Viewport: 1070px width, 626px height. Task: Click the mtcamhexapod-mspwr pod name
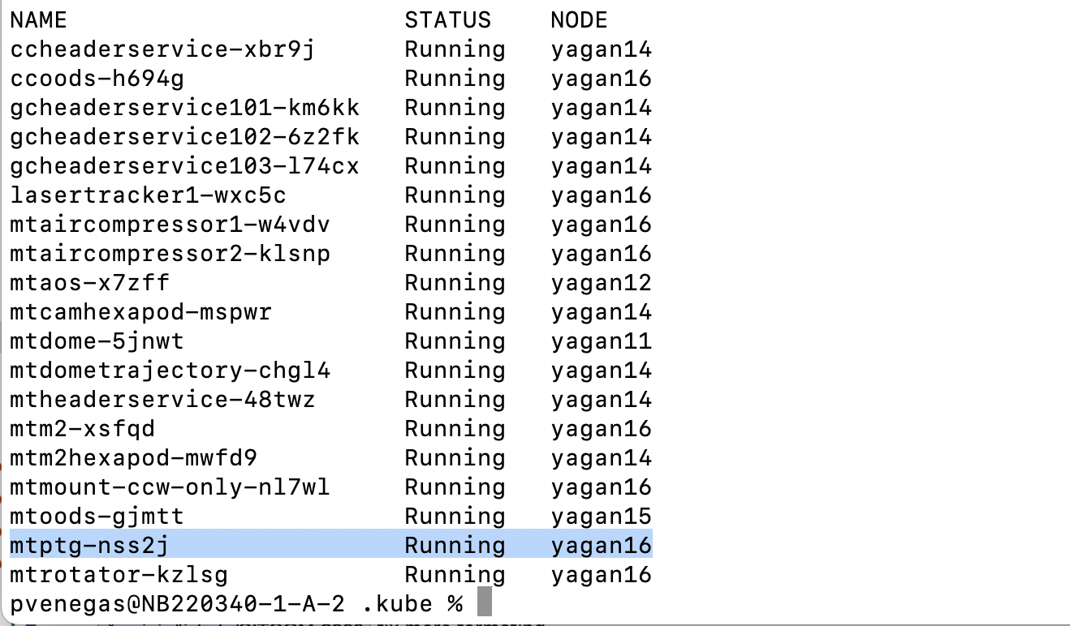click(140, 311)
